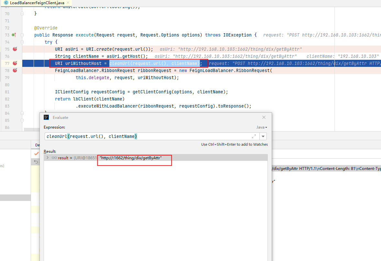Image resolution: width=381 pixels, height=261 pixels.
Task: Click the IntelliJ logo in the Evaluate dialog titlebar
Action: [46, 117]
